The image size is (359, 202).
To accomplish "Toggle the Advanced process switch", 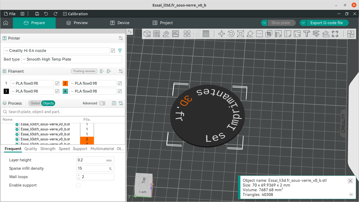I will (102, 103).
